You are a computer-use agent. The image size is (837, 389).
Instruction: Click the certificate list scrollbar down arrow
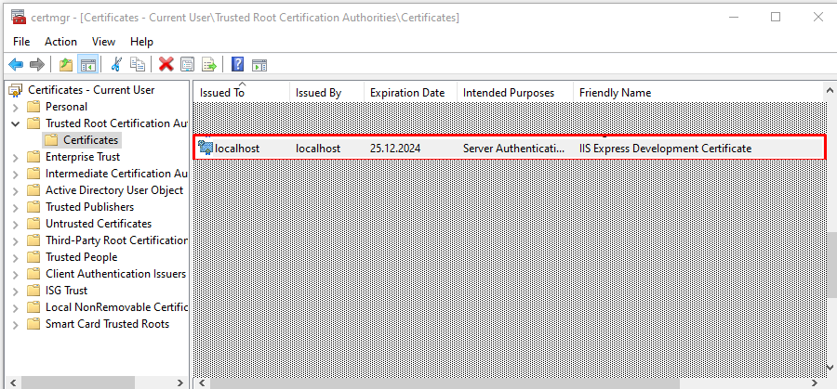pyautogui.click(x=830, y=367)
